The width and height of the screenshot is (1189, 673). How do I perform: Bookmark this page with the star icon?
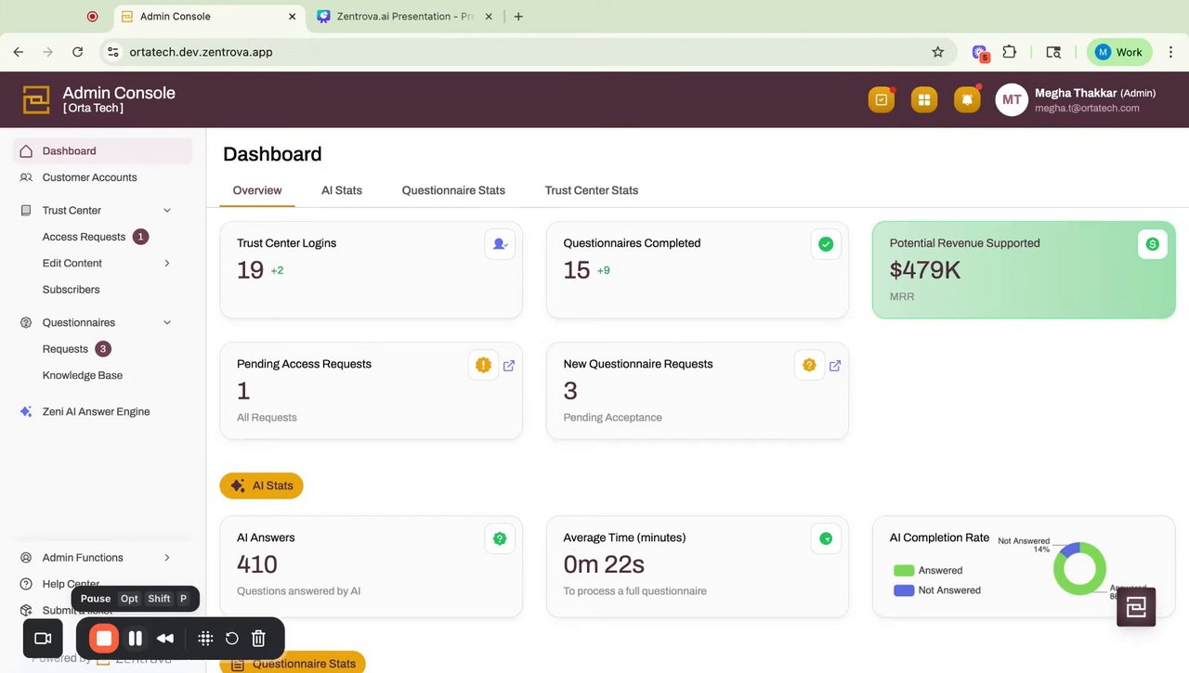pos(938,52)
